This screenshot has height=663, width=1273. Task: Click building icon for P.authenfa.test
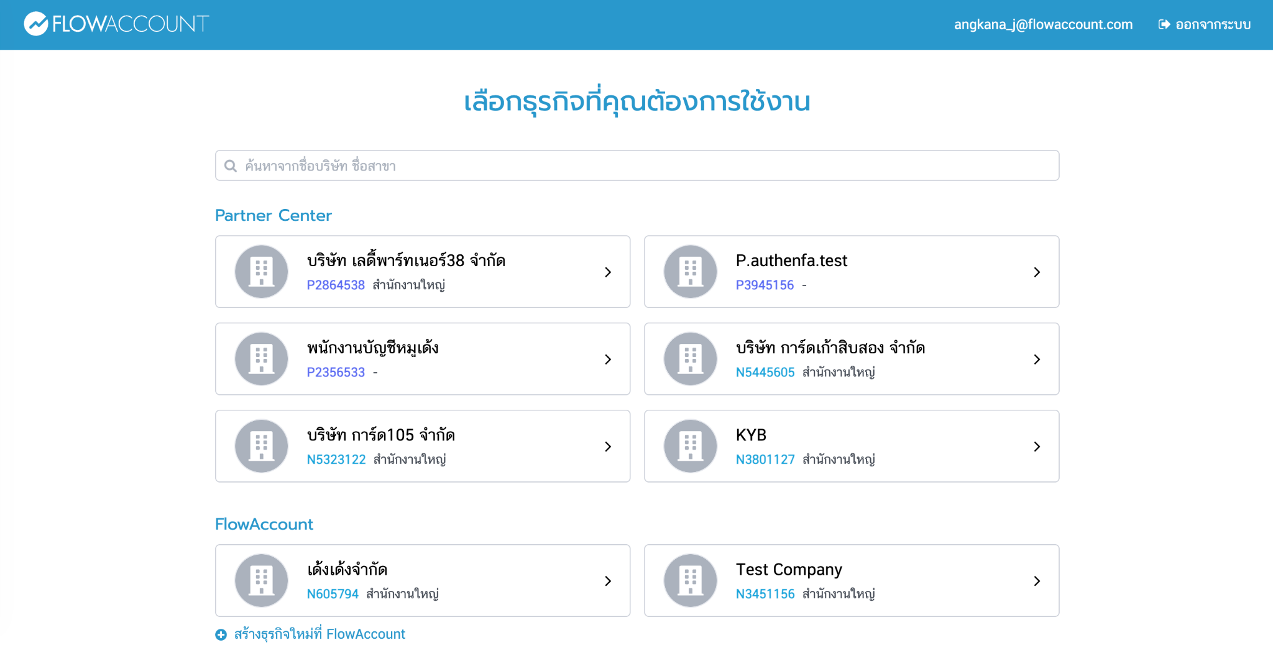(691, 272)
